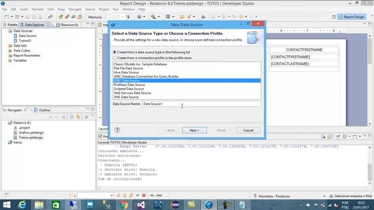Image resolution: width=374 pixels, height=210 pixels.
Task: Open the Navigate menu
Action: (x=75, y=9)
